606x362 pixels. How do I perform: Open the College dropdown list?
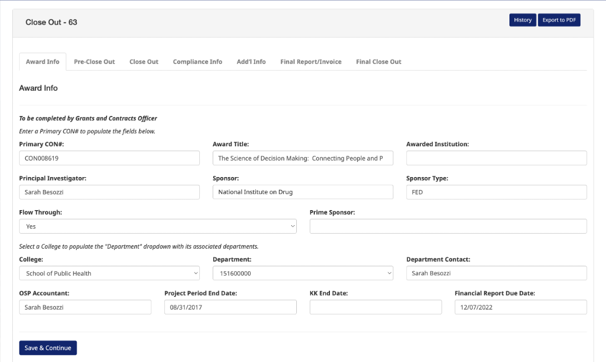[109, 273]
